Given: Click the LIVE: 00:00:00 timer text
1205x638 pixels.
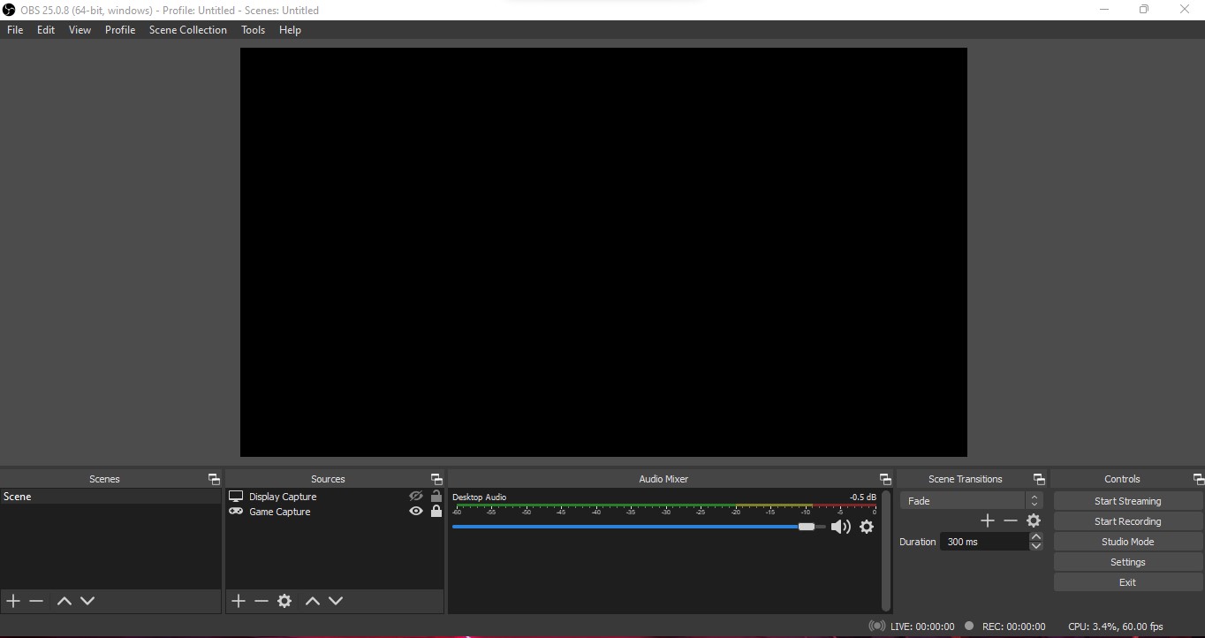Looking at the screenshot, I should pyautogui.click(x=922, y=627).
